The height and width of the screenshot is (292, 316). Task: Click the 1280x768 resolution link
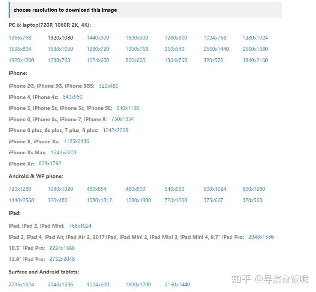point(59,61)
